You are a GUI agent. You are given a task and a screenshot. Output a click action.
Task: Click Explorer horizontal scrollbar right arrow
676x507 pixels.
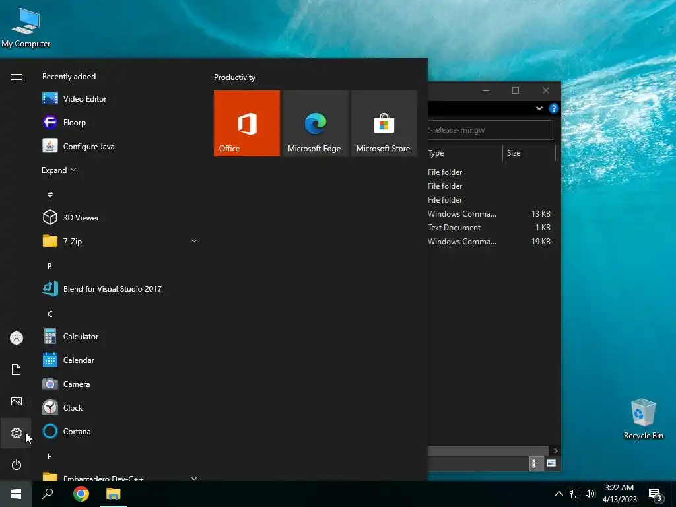[555, 450]
